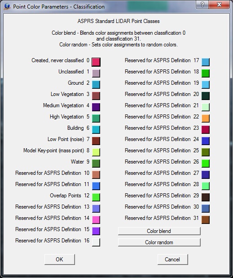Image resolution: width=233 pixels, height=278 pixels.
Task: Randomize colors with Color random button
Action: point(159,242)
